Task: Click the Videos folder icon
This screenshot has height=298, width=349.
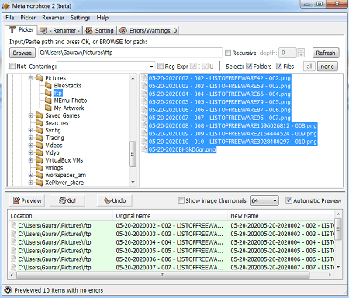Action: (40, 146)
